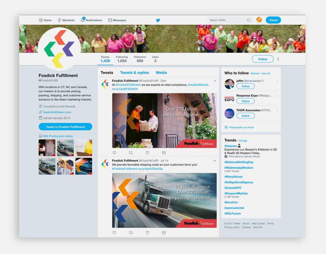Open the #RespectMyVote trend

click(x=236, y=194)
